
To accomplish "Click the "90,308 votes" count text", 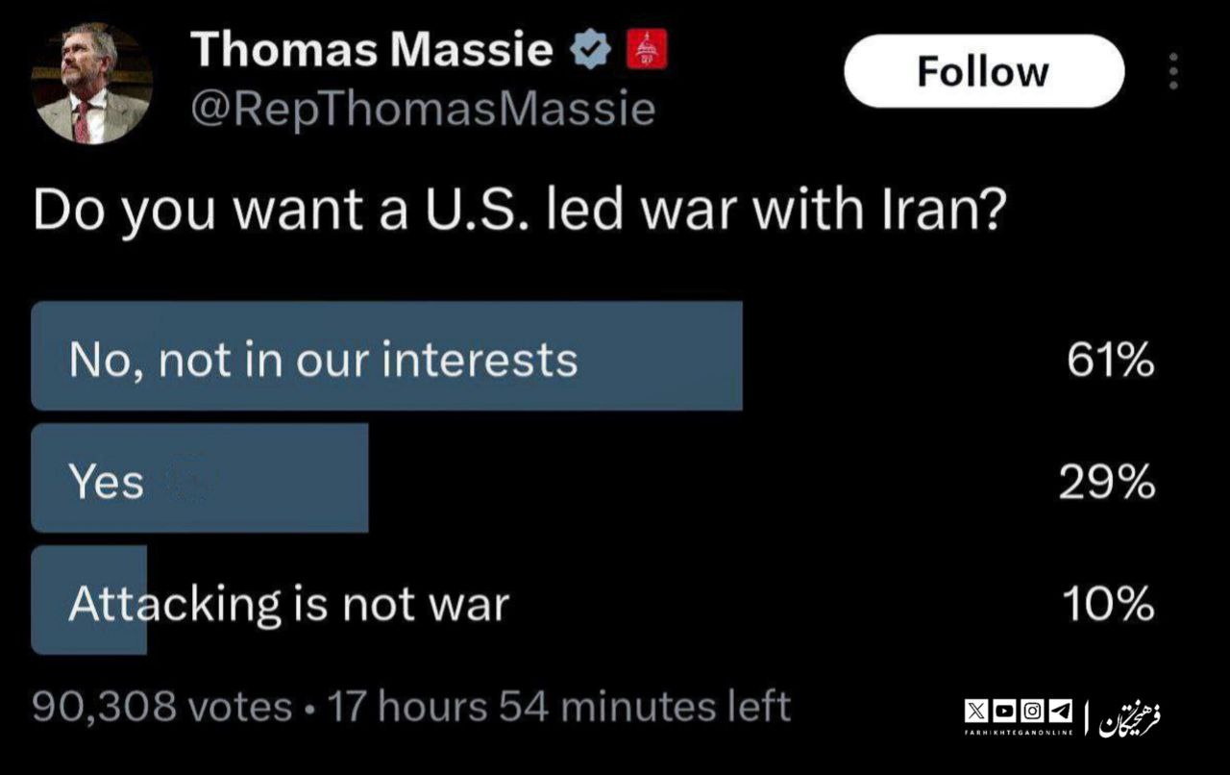I will [162, 707].
